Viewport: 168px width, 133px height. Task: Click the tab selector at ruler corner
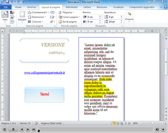pyautogui.click(x=3, y=31)
